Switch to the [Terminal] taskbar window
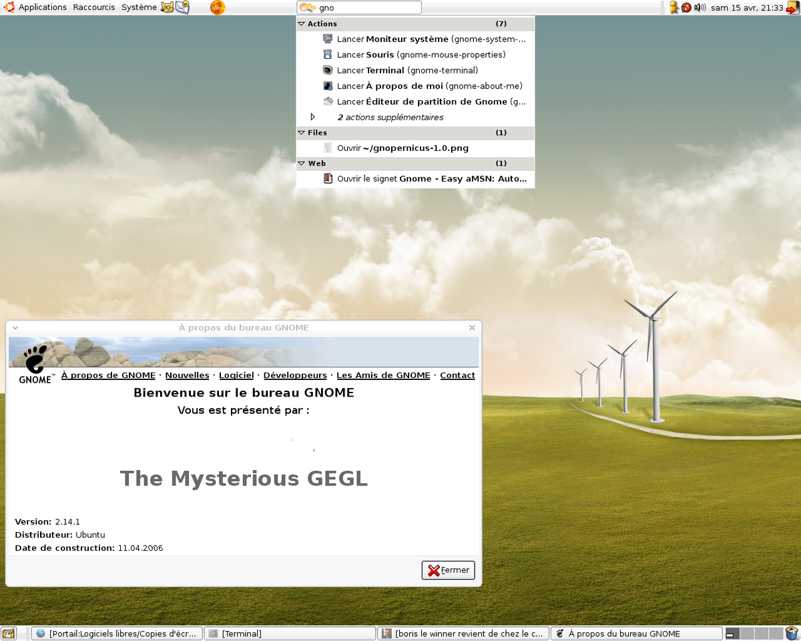The height and width of the screenshot is (641, 801). (x=290, y=634)
